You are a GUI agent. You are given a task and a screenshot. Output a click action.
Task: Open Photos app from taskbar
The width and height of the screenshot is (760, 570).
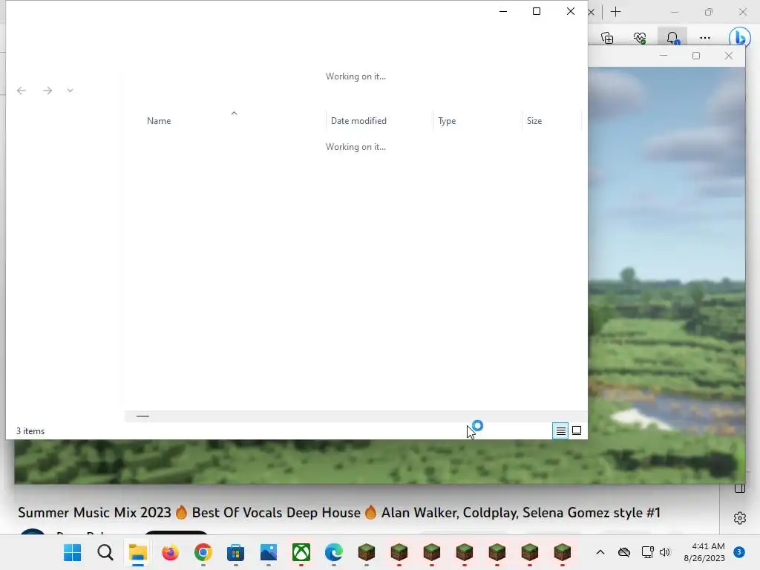click(x=268, y=552)
